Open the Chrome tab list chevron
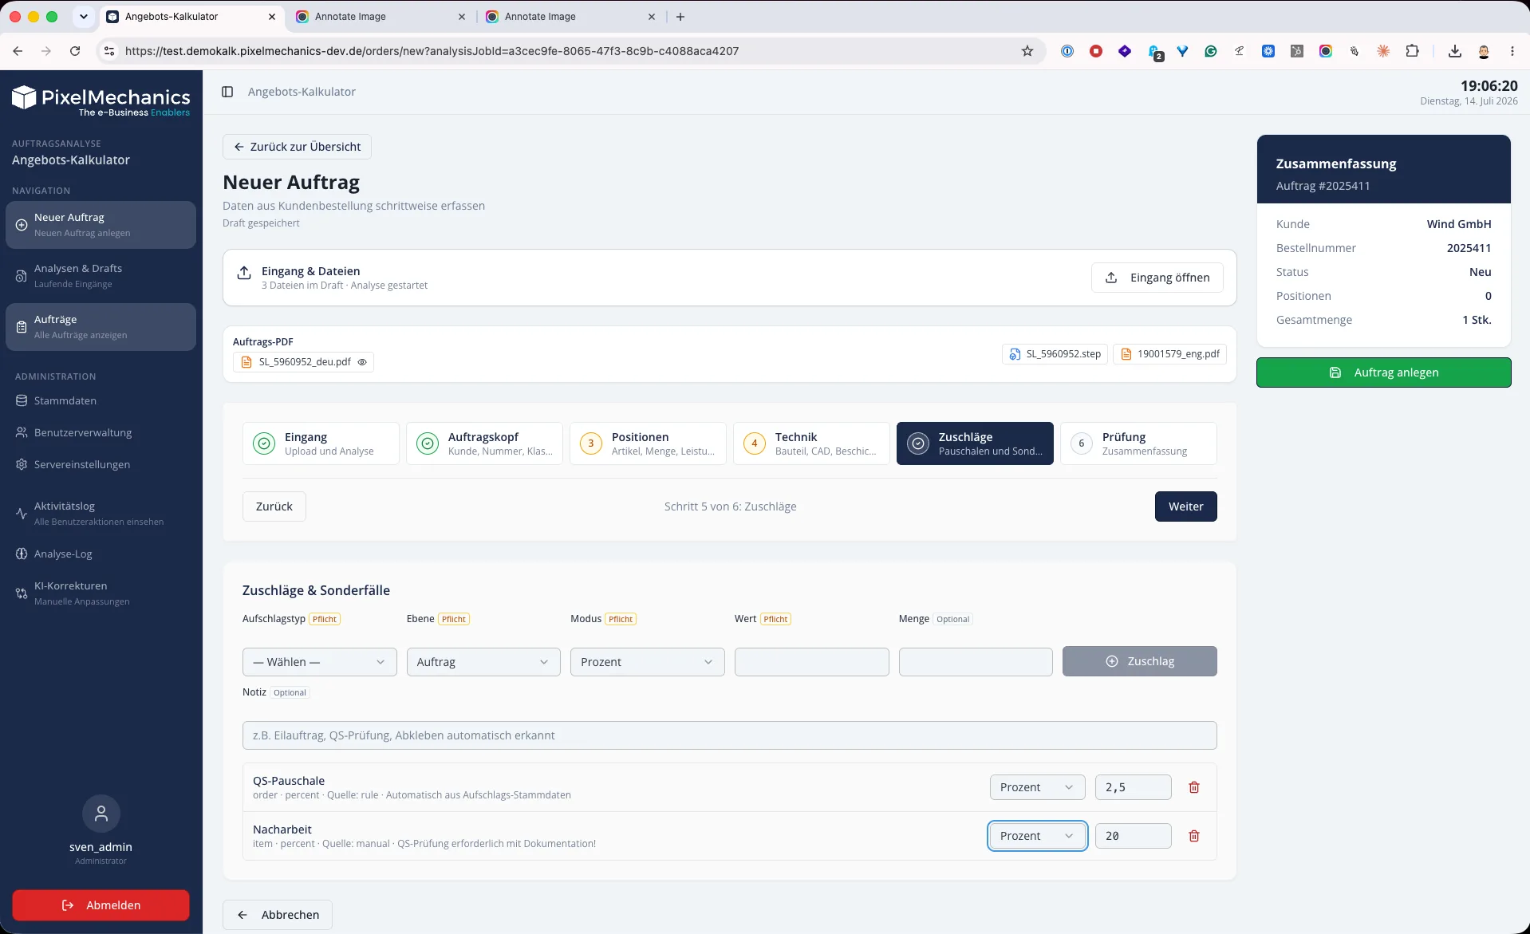The image size is (1530, 934). (83, 17)
